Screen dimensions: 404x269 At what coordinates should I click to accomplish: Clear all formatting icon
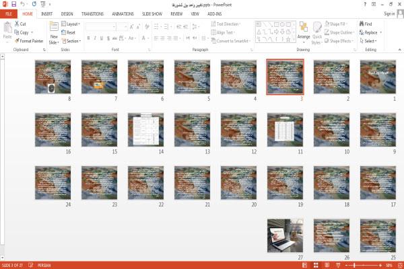tap(147, 27)
